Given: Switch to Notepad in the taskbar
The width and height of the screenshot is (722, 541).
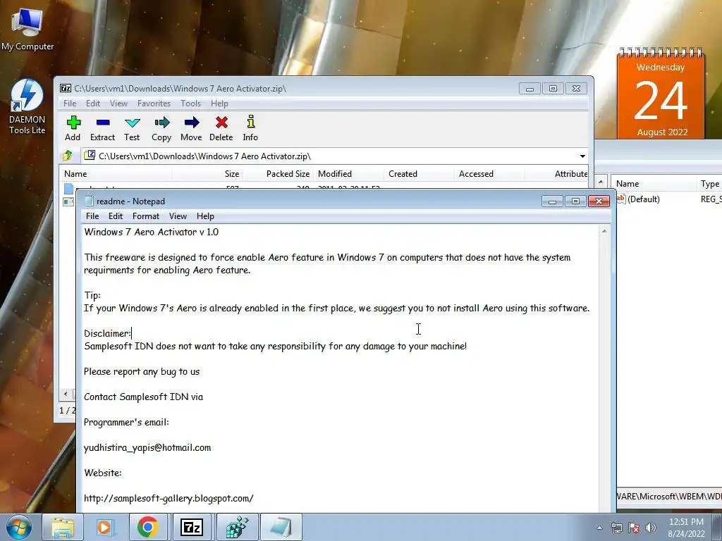Looking at the screenshot, I should pyautogui.click(x=281, y=527).
